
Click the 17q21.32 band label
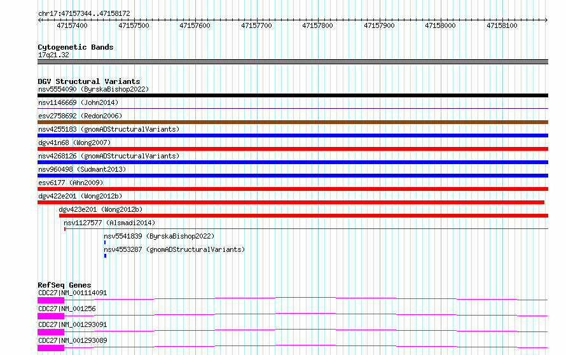(53, 55)
